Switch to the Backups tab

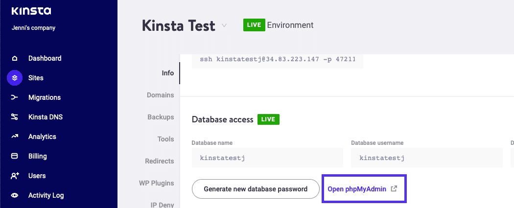click(x=161, y=117)
